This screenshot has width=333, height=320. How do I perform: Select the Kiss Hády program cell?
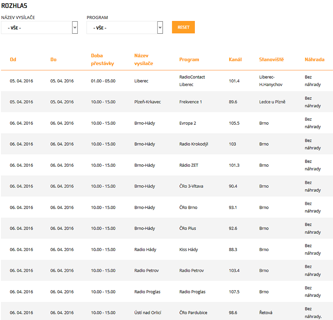pyautogui.click(x=188, y=250)
